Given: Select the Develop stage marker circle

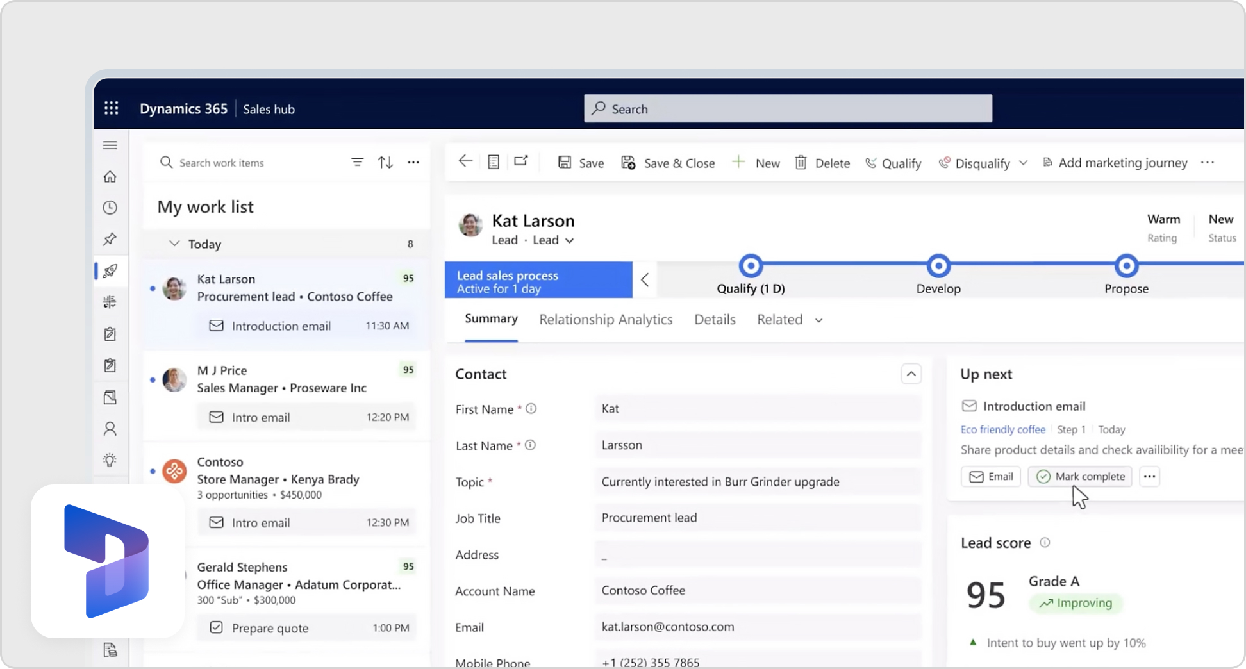Looking at the screenshot, I should (x=938, y=265).
